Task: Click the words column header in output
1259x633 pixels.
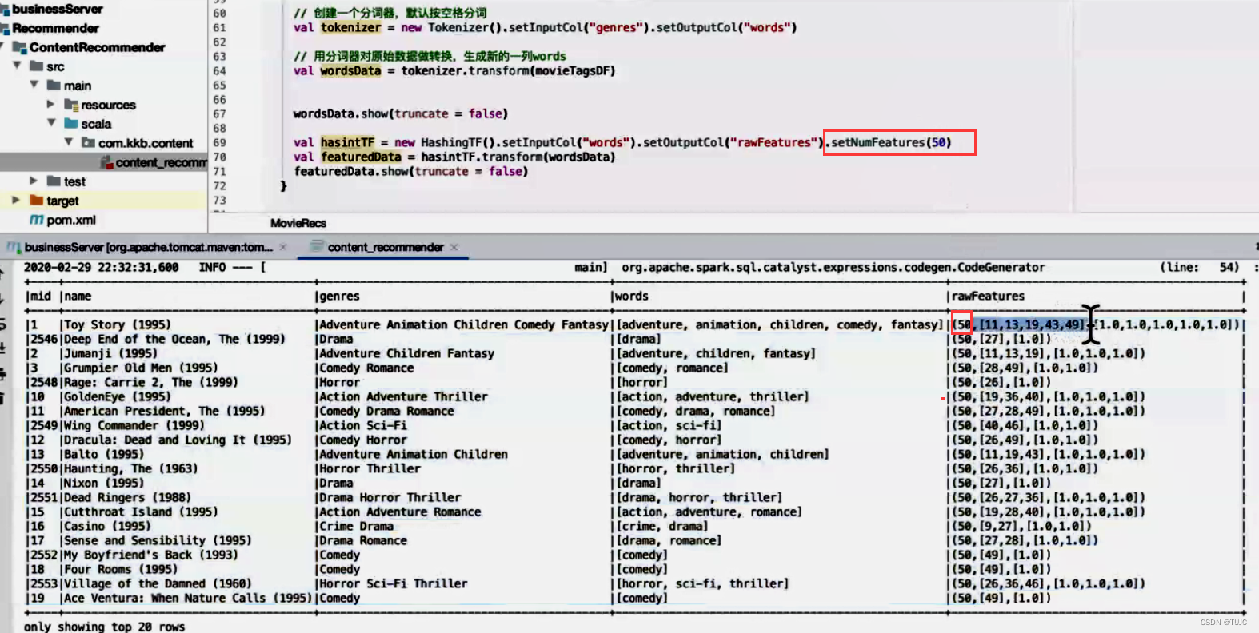Action: (633, 296)
